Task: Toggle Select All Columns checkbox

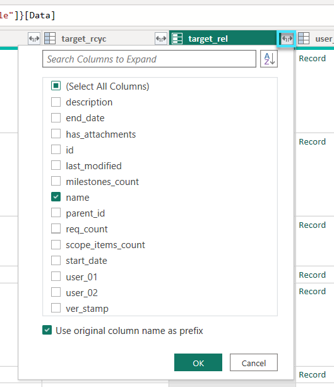Action: [56, 86]
